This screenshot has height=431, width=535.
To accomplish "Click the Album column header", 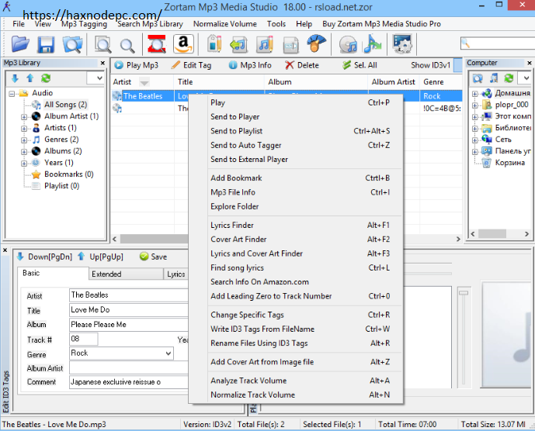I will [x=316, y=82].
